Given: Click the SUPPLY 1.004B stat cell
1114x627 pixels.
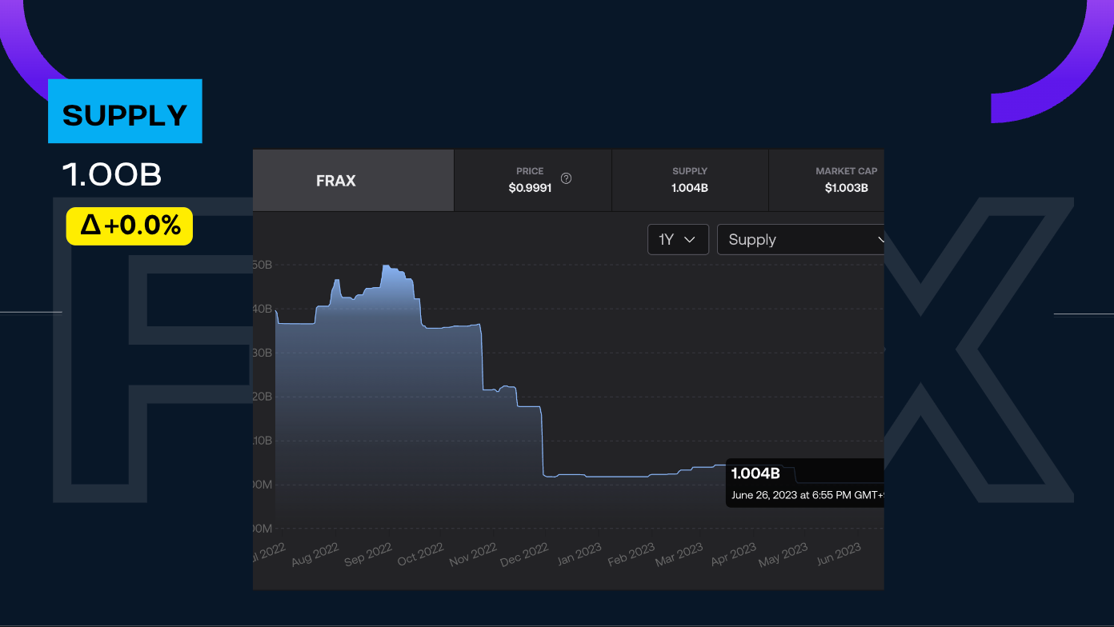Looking at the screenshot, I should pos(690,181).
